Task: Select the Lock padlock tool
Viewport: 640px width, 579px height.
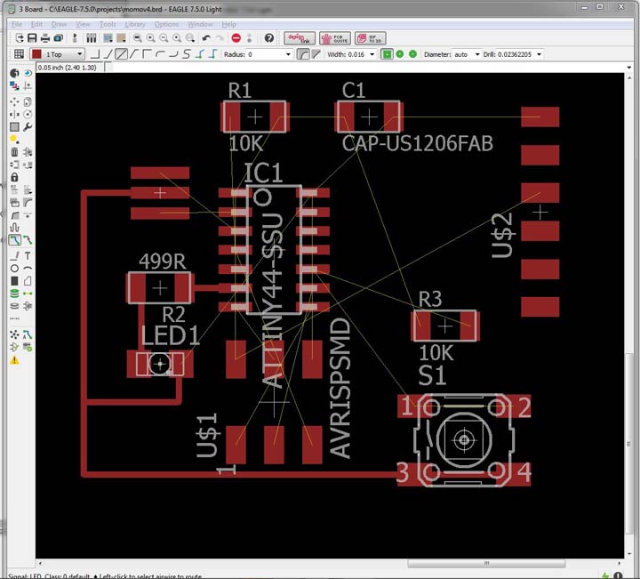Action: click(x=14, y=177)
